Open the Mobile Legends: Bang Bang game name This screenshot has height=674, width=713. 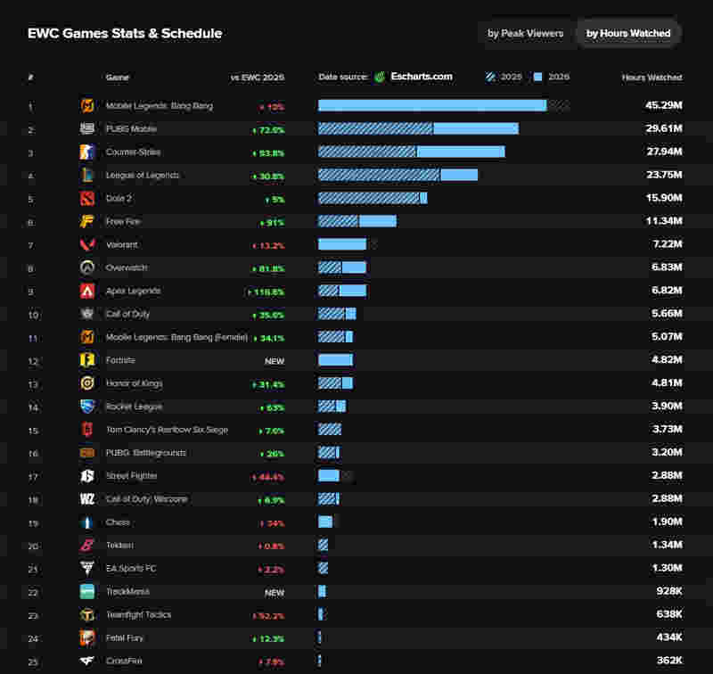[x=160, y=106]
